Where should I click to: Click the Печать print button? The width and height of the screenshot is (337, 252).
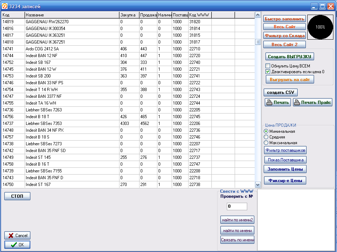(278, 102)
